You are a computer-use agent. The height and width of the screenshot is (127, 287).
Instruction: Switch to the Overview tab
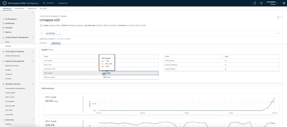coord(43,43)
